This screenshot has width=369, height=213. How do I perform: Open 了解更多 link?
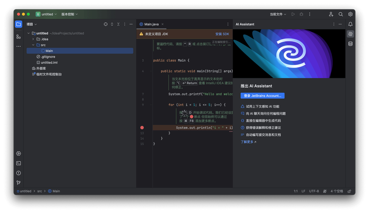pyautogui.click(x=248, y=142)
